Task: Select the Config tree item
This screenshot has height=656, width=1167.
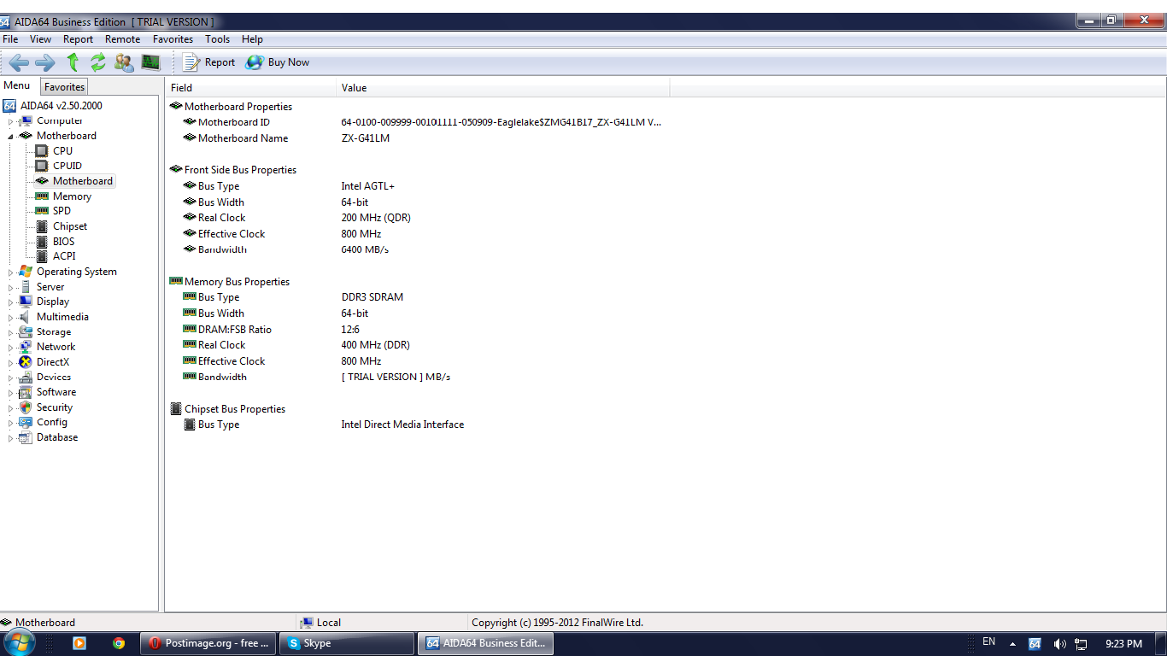Action: tap(52, 422)
